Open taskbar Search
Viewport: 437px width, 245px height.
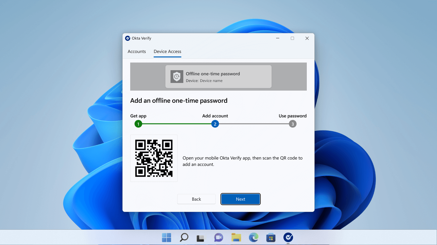pos(184,237)
